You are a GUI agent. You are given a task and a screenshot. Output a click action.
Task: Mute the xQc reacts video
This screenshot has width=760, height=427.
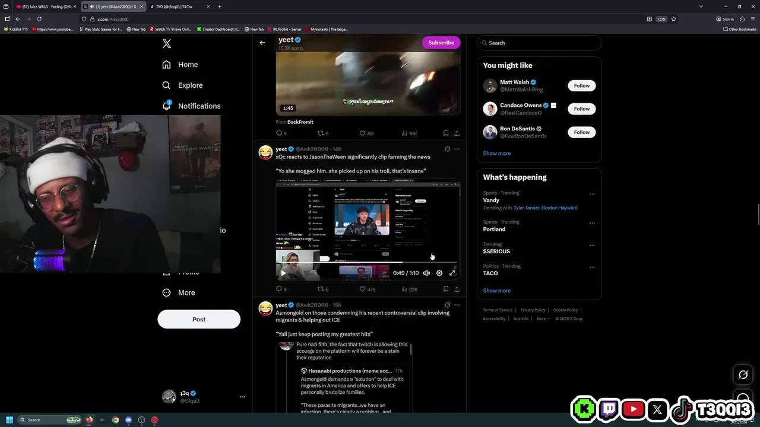[x=426, y=273]
